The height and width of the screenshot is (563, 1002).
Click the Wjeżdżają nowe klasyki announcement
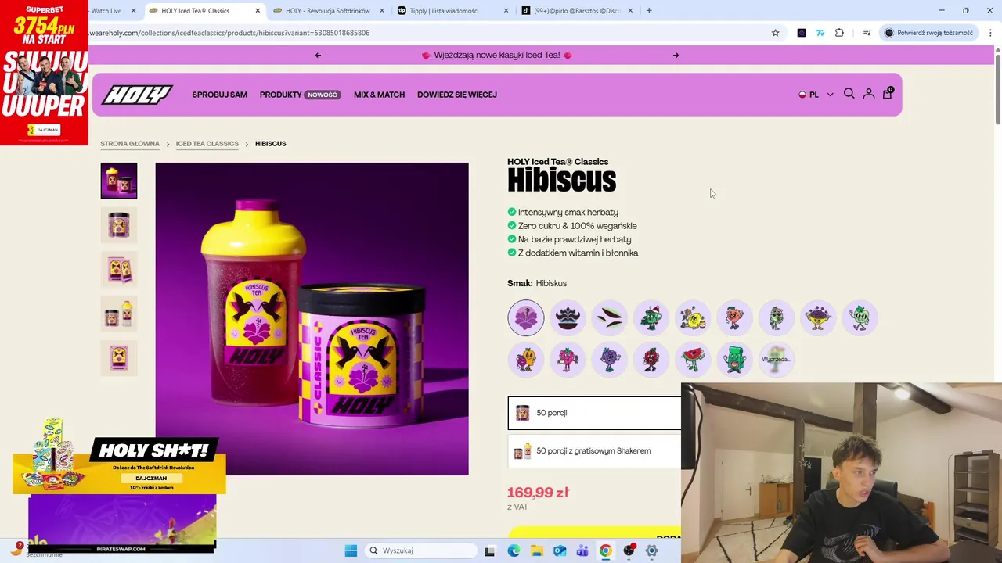click(x=497, y=56)
